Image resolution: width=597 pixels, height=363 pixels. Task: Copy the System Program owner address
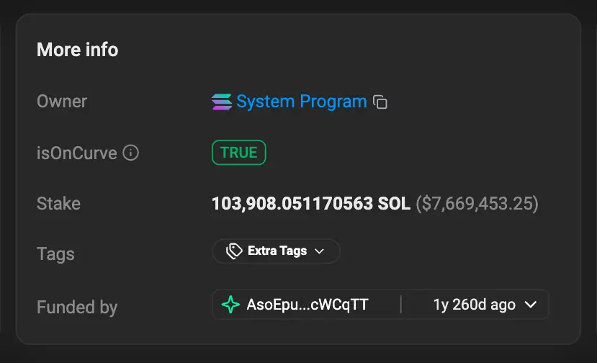(380, 102)
